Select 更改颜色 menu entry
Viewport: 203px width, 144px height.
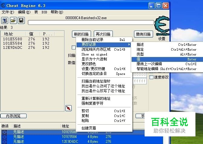point(104,64)
